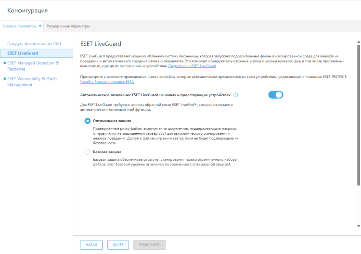361x254 pixels.
Task: Open the Расширенные параметры tab
Action: (x=68, y=26)
